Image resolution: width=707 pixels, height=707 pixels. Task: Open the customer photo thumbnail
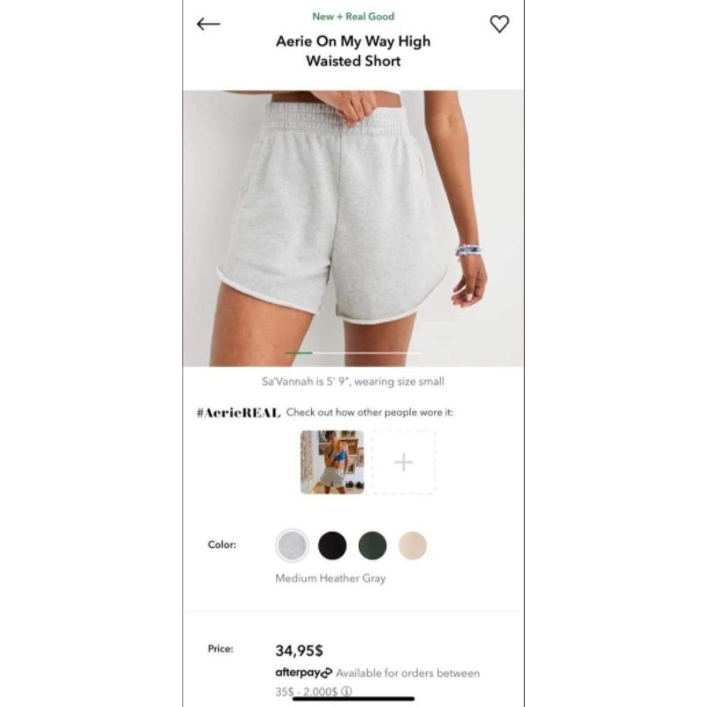tap(332, 462)
